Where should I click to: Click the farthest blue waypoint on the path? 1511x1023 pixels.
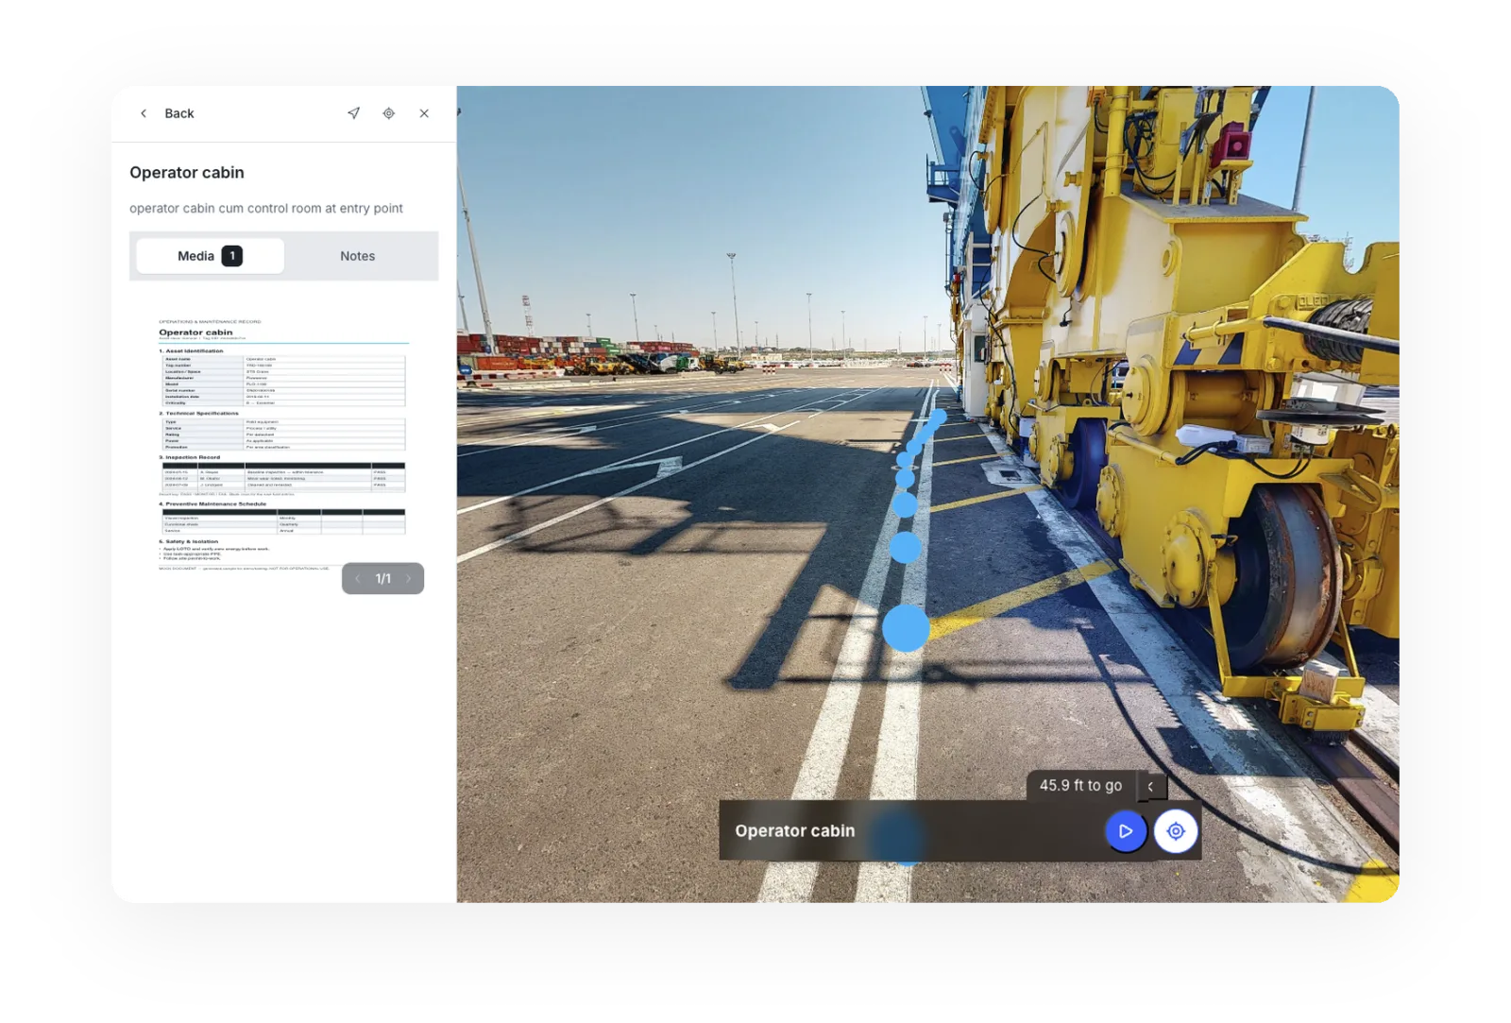(x=939, y=416)
